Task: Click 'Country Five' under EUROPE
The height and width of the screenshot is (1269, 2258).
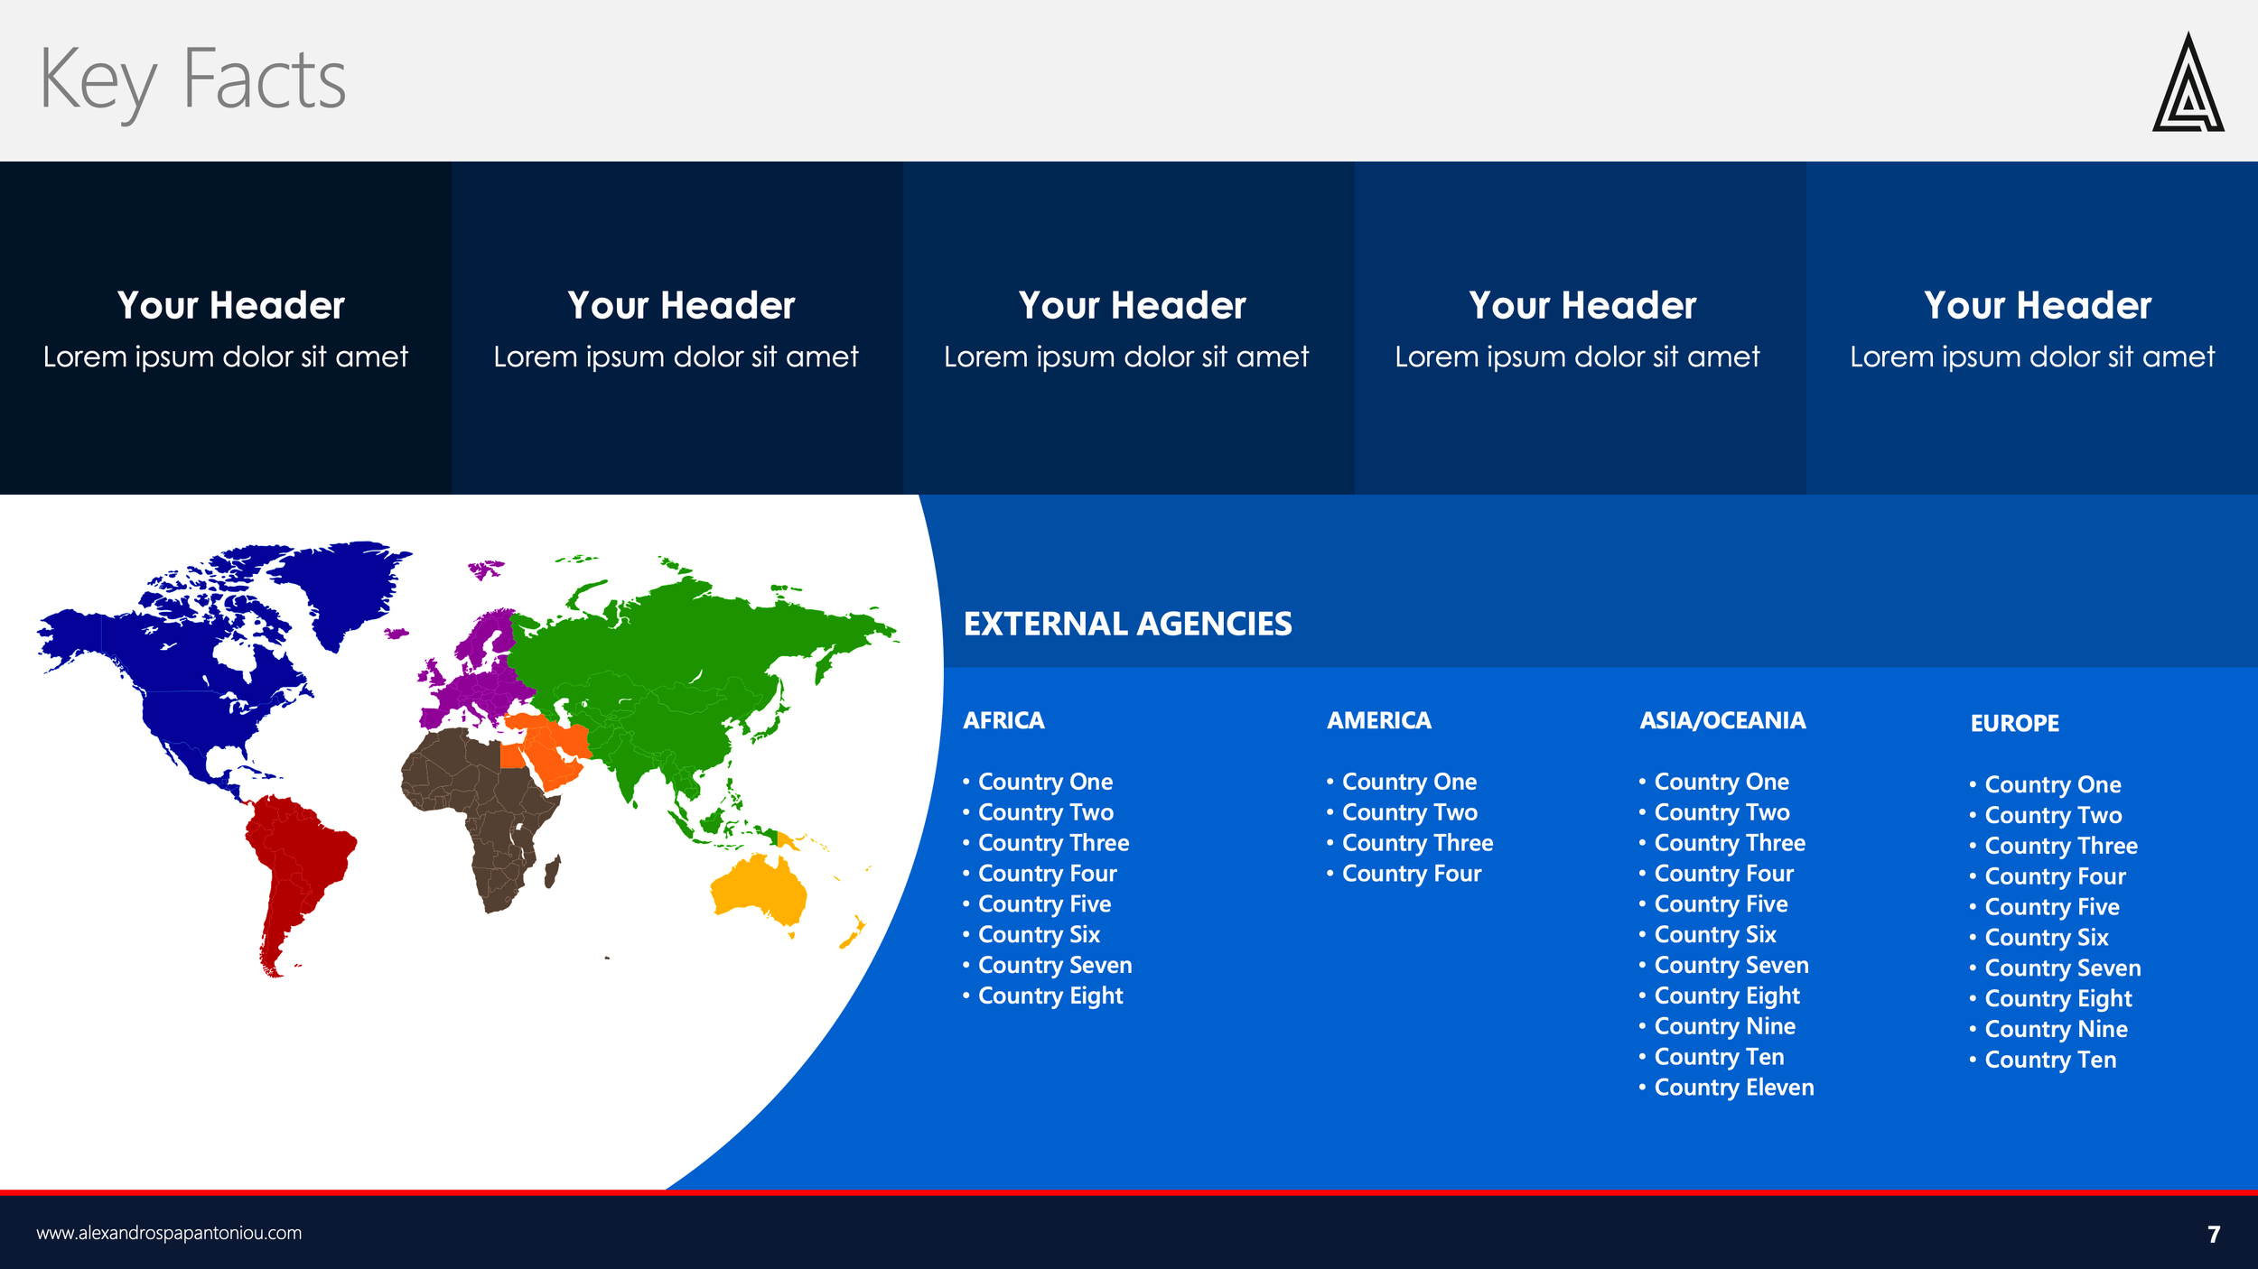Action: tap(2052, 907)
